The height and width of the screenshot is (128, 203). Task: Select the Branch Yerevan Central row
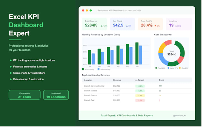click(x=137, y=86)
